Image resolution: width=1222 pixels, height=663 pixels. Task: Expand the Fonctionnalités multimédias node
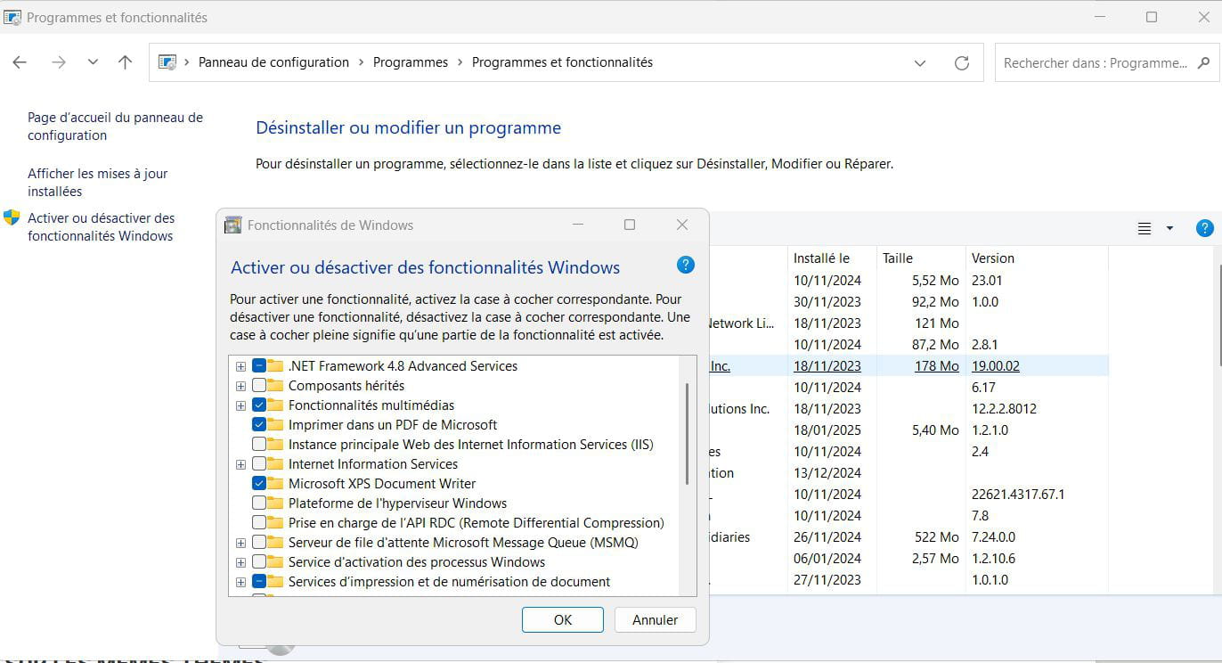[x=240, y=405]
